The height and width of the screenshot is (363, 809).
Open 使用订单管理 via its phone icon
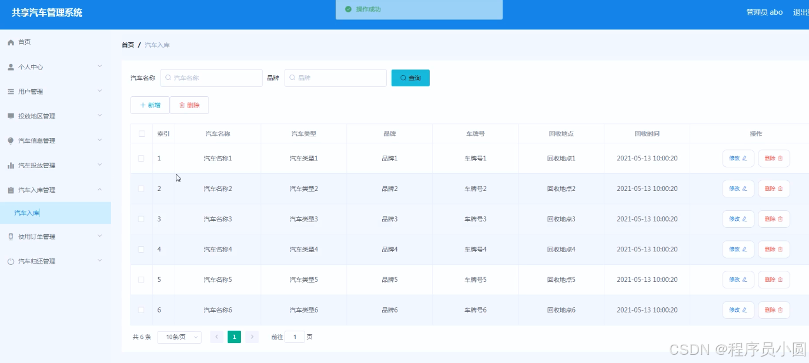[x=11, y=236]
